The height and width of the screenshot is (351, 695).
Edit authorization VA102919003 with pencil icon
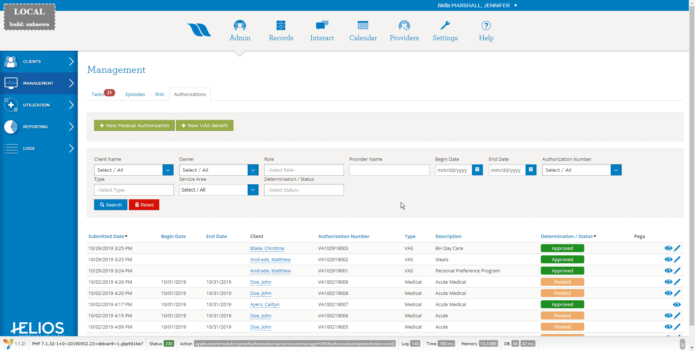coord(677,248)
